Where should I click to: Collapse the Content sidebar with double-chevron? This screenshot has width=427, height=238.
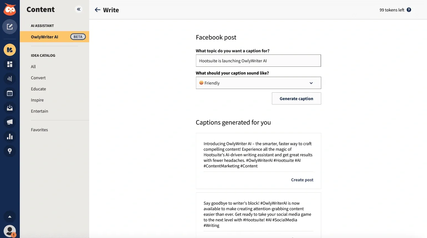click(79, 9)
